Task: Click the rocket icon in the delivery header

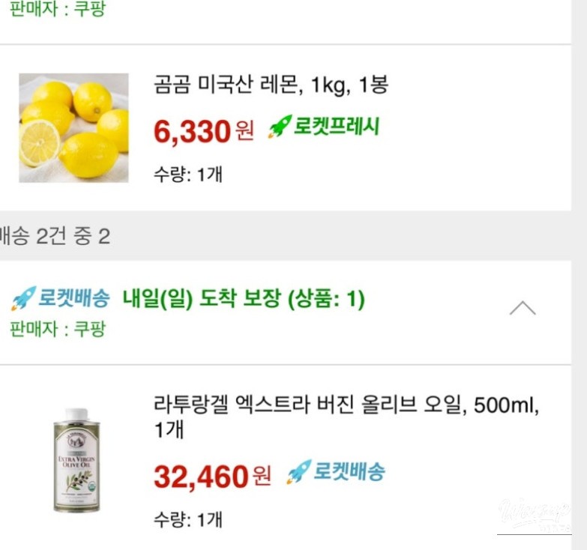Action: tap(23, 299)
